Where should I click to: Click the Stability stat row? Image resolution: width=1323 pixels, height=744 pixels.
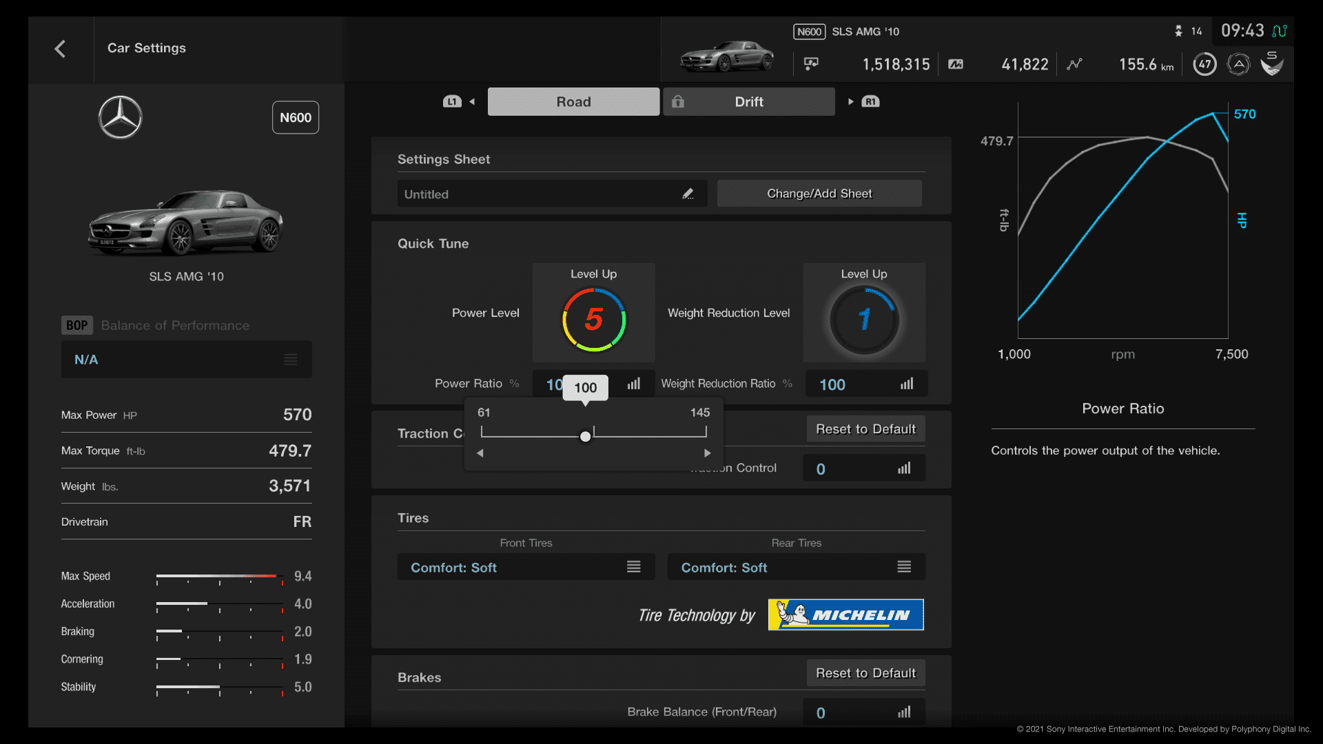[186, 687]
